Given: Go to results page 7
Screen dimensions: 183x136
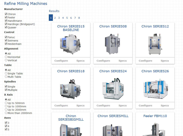Looking at the screenshot, I should [75, 18].
